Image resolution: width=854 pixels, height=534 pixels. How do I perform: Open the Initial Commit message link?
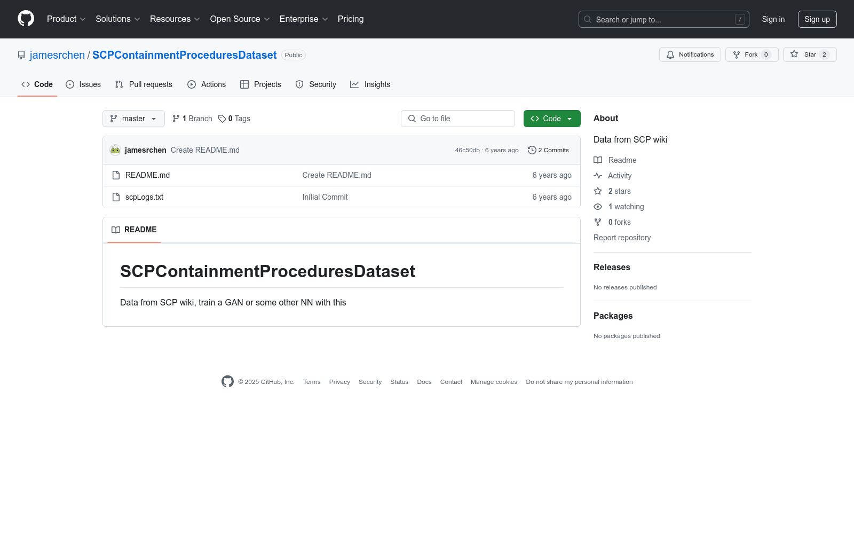(x=325, y=197)
